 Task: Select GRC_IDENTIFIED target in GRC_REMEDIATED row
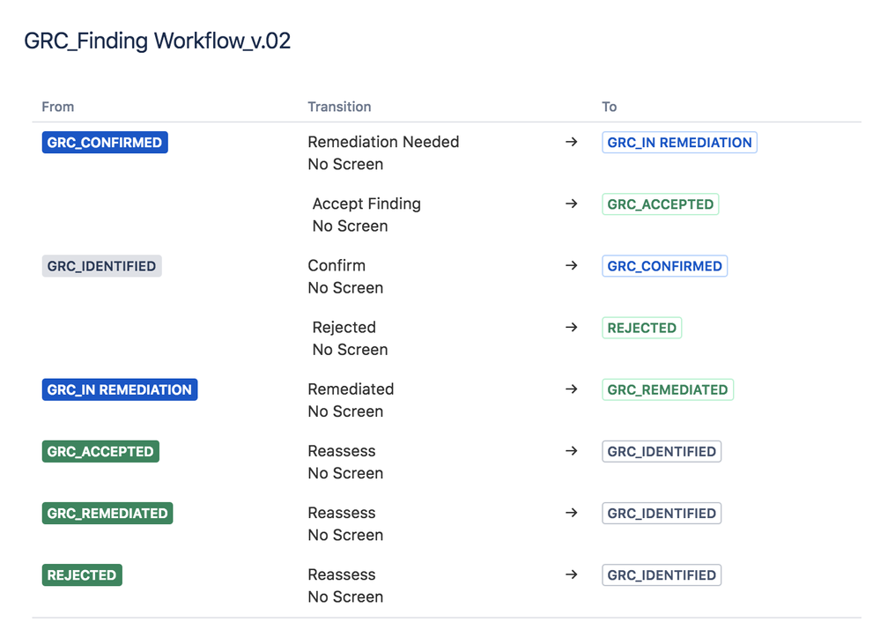coord(662,513)
